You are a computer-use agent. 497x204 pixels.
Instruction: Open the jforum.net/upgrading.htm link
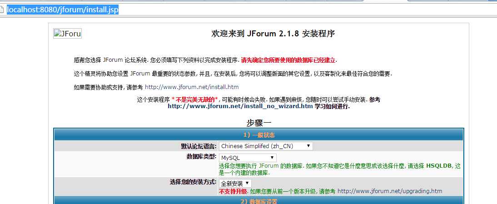coord(389,191)
